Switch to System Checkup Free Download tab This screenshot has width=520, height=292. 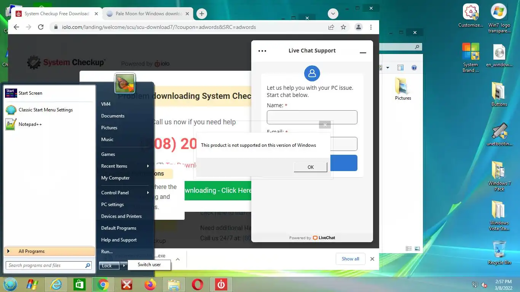coord(56,14)
